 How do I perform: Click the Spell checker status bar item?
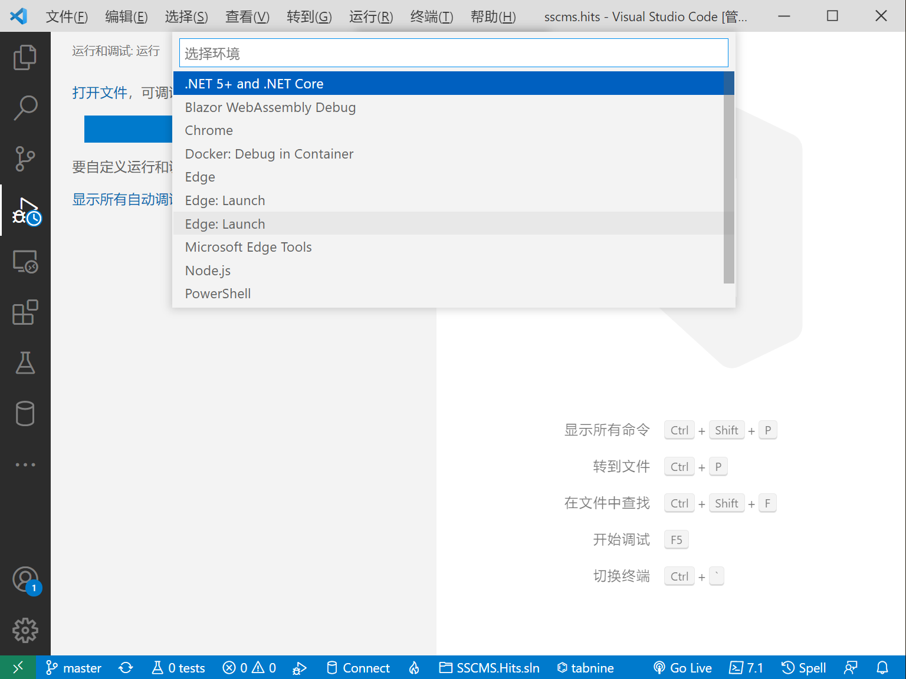click(803, 667)
